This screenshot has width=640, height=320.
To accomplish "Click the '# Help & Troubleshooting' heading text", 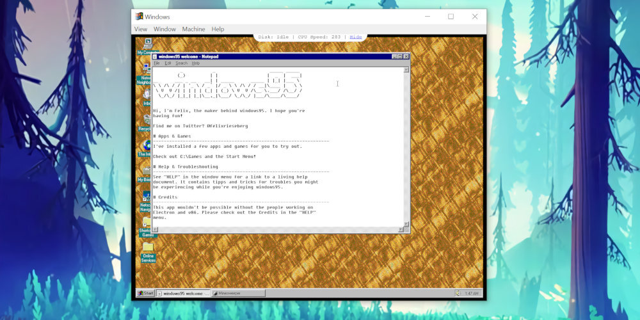I will pos(186,166).
